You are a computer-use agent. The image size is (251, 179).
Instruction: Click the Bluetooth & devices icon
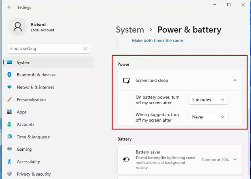10,75
